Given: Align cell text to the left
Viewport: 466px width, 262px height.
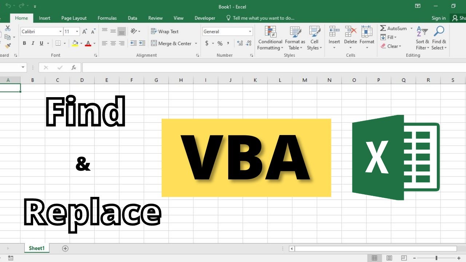Looking at the screenshot, I should (105, 43).
